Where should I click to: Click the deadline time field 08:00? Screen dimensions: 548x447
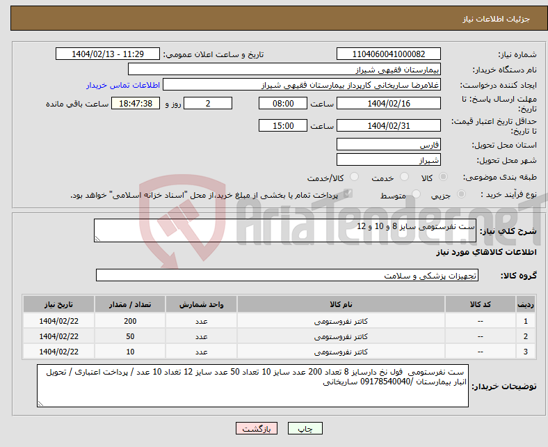pyautogui.click(x=283, y=103)
